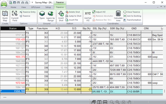Click Remove Rel. TA's
Screen dimensions: 166x104
coord(102,20)
